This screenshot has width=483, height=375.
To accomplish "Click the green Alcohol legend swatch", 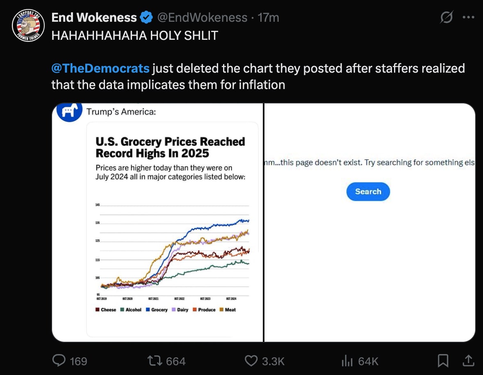I will (122, 310).
